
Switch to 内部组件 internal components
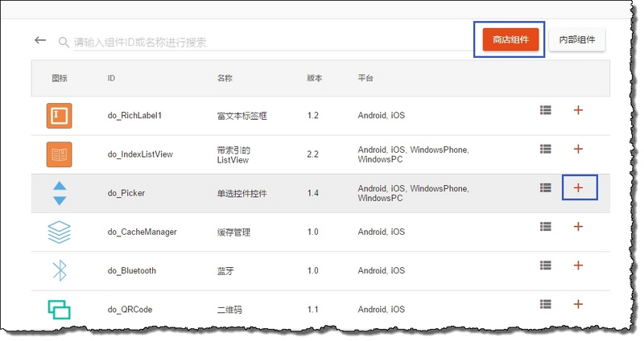point(577,39)
